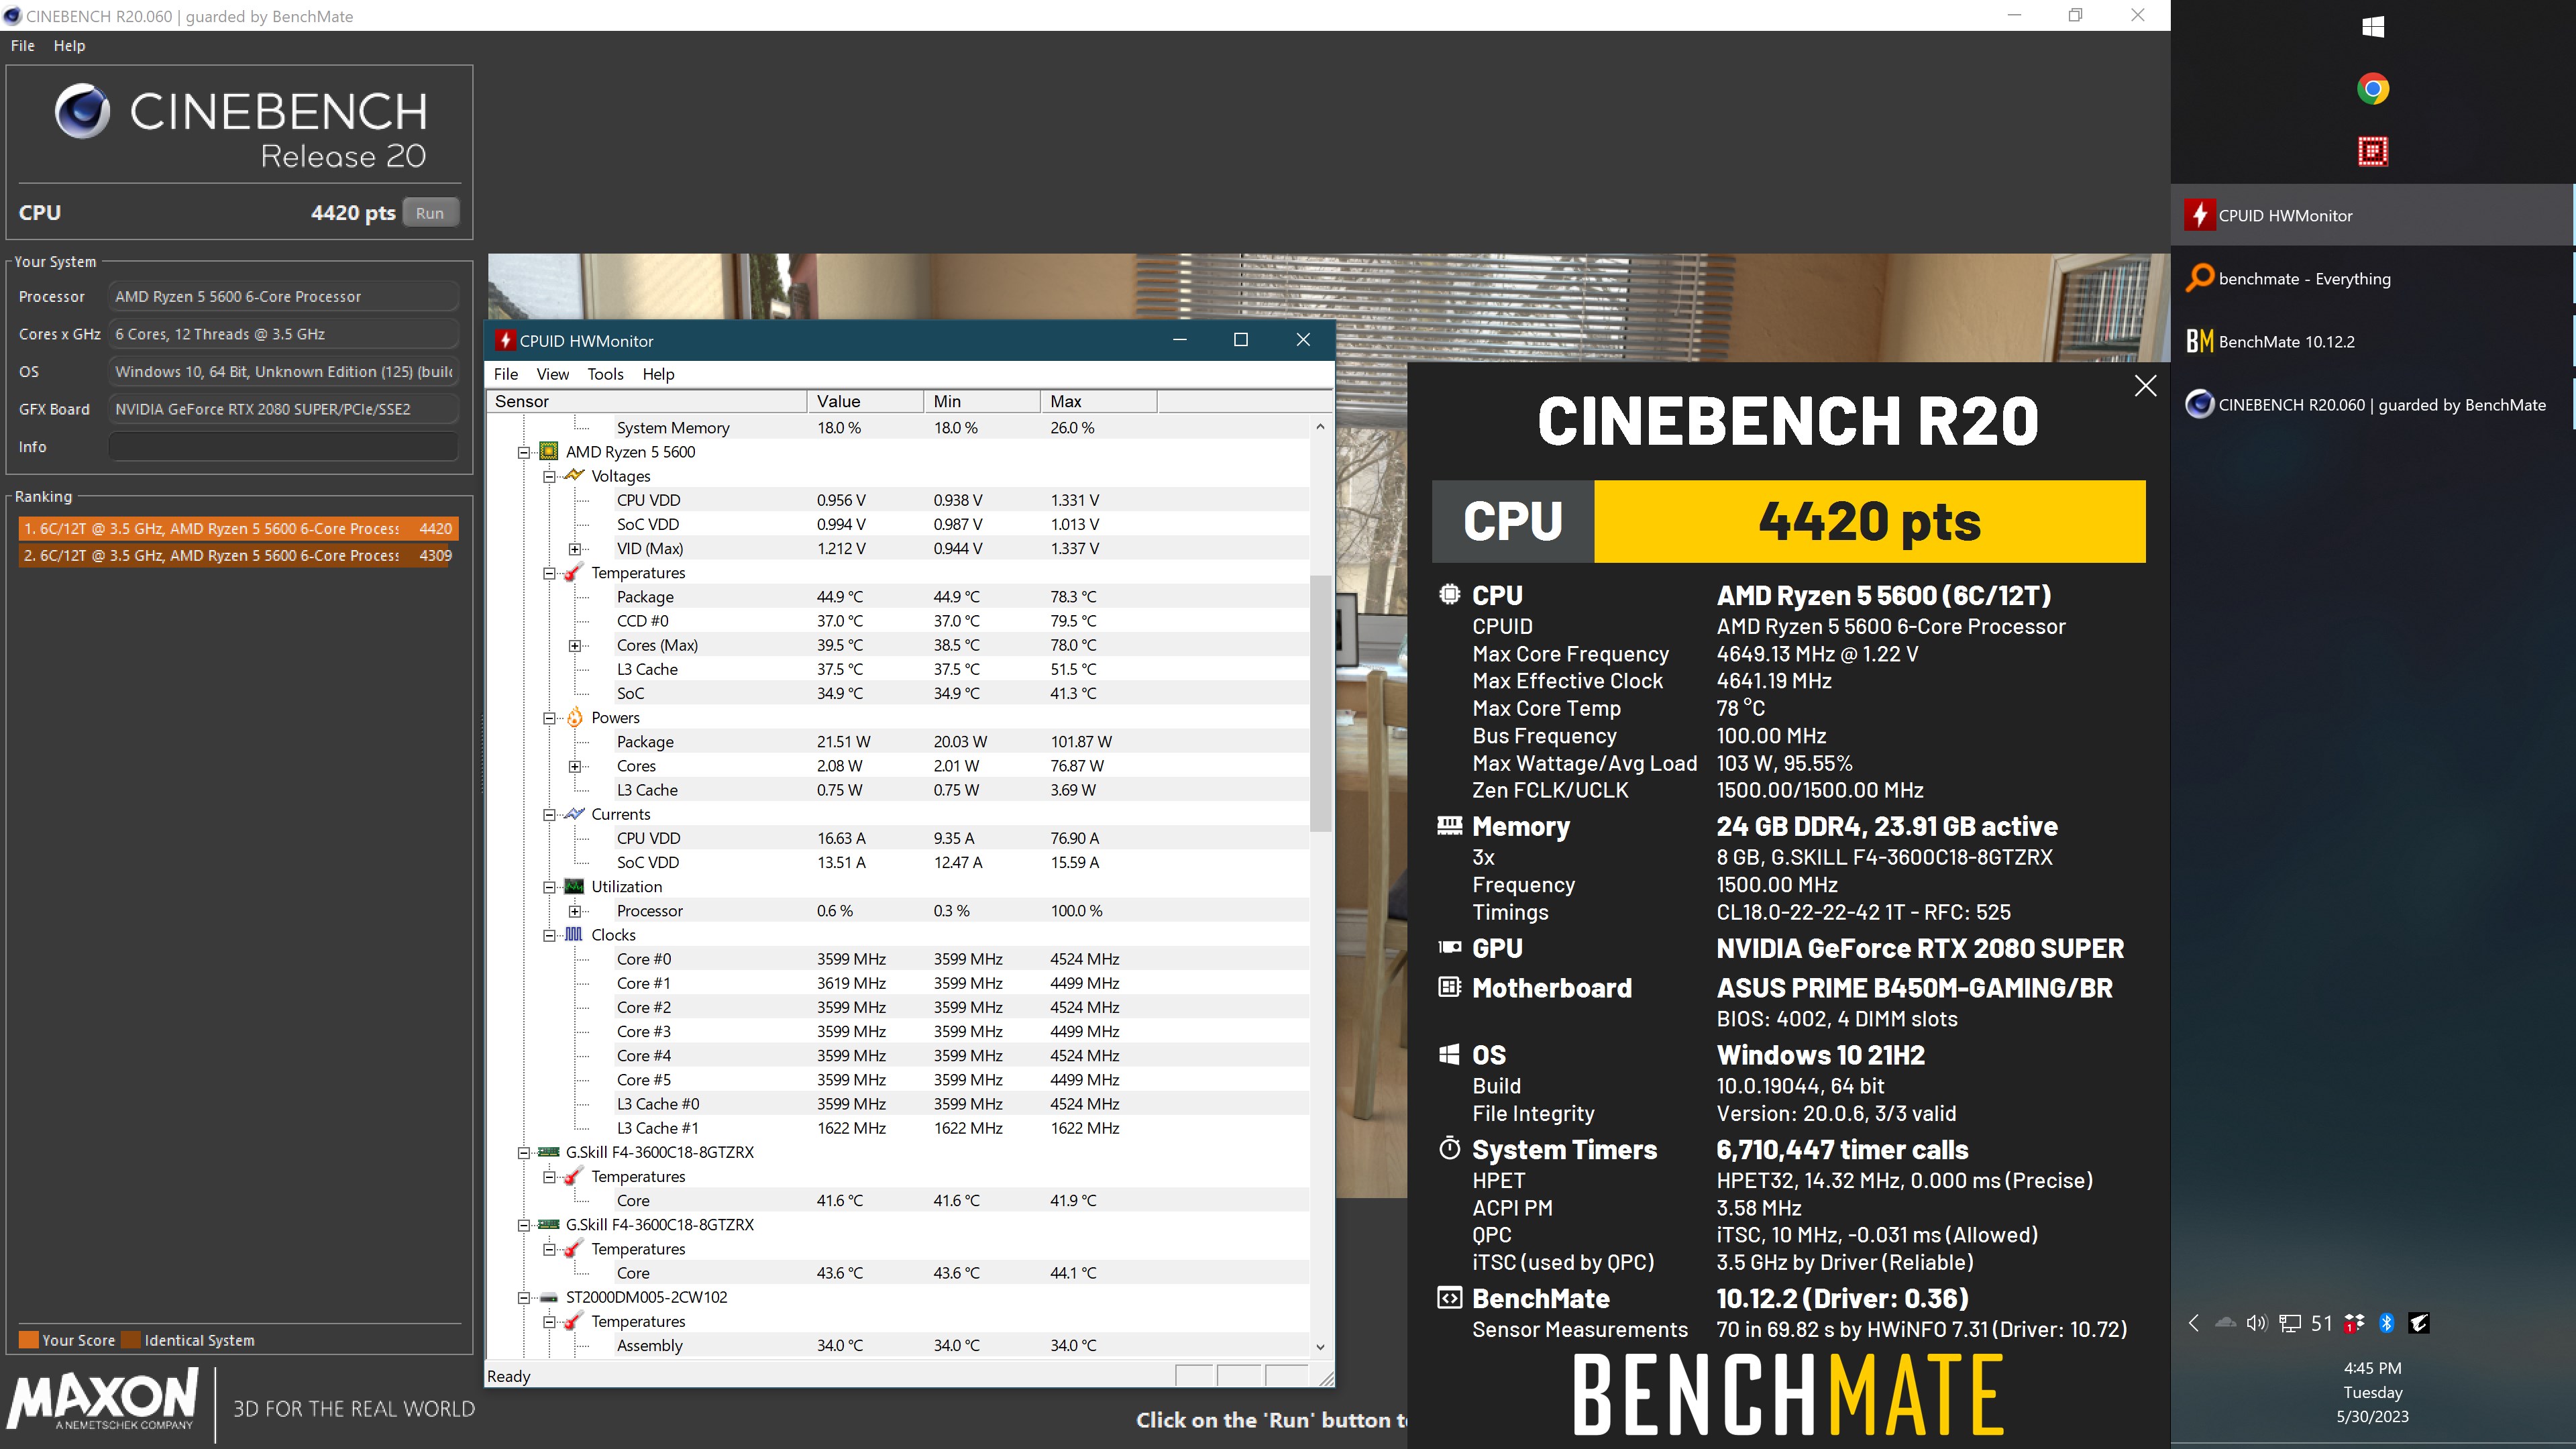The height and width of the screenshot is (1449, 2576).
Task: Open Cinebench File menu
Action: point(22,45)
